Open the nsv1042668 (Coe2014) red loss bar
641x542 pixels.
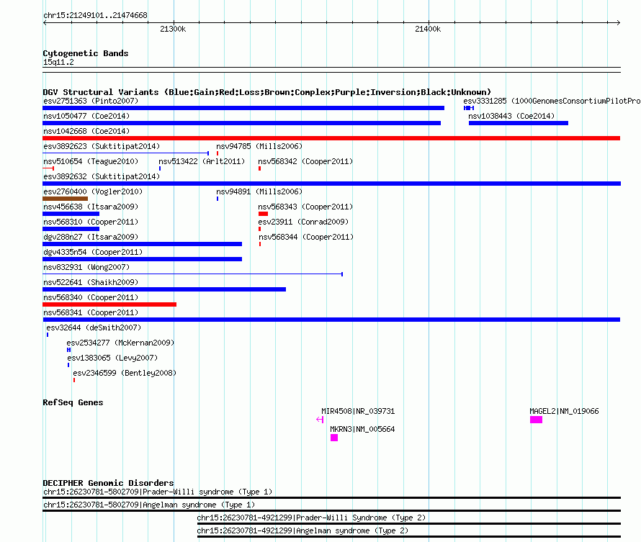(331, 138)
